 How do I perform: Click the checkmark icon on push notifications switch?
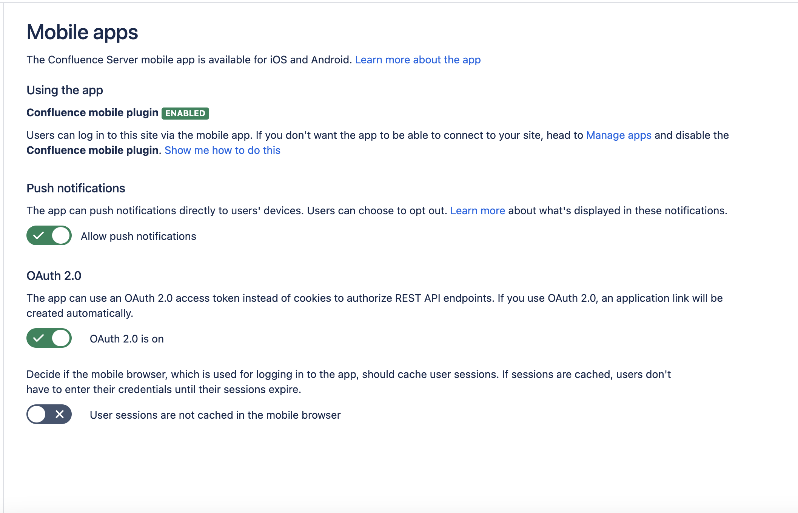[39, 236]
